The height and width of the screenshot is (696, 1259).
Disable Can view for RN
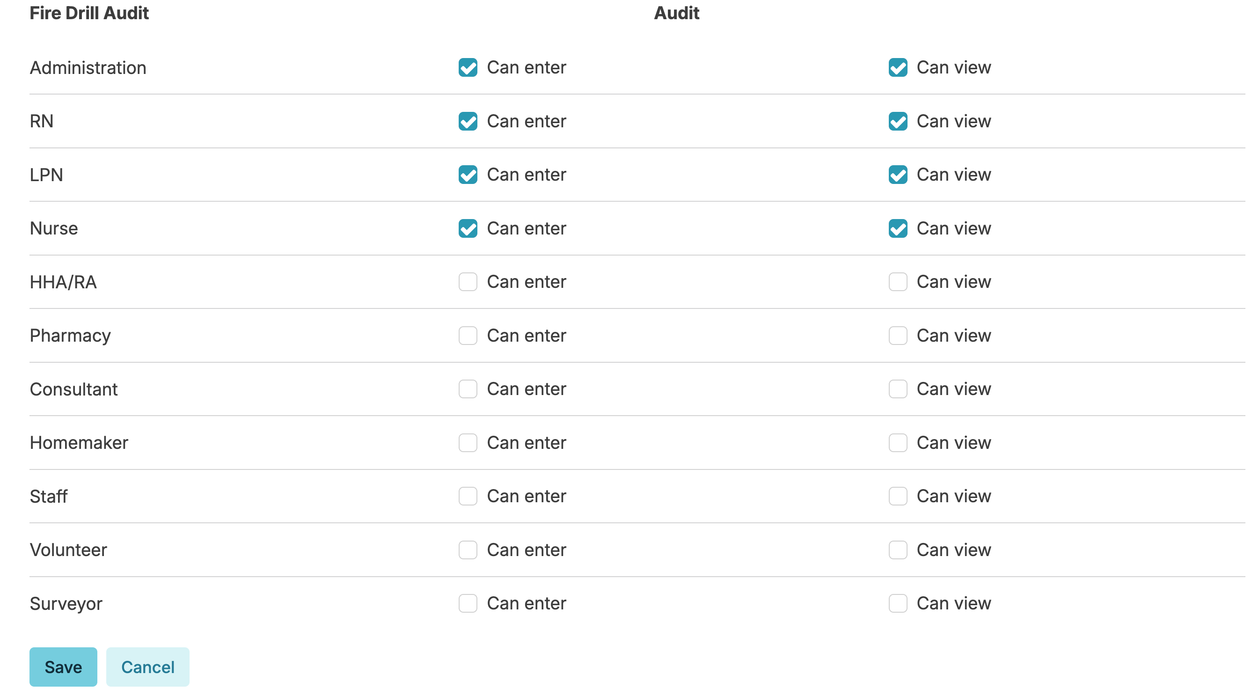coord(897,121)
